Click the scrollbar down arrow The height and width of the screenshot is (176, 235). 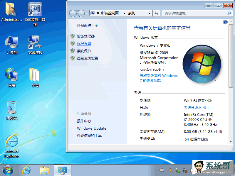pos(231,141)
